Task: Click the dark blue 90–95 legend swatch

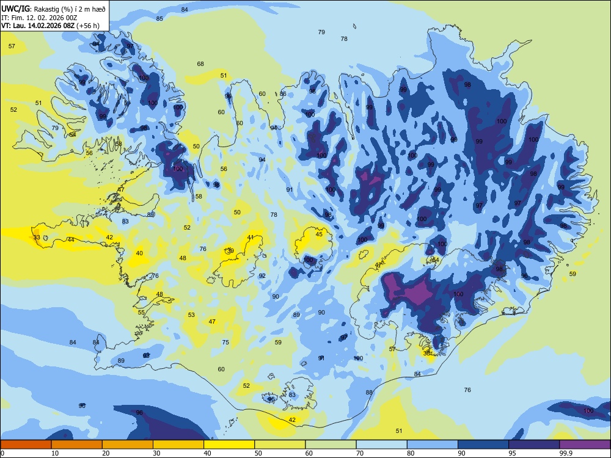Action: [483, 445]
